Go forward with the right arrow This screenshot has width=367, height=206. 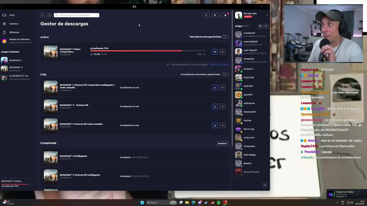pos(49,15)
